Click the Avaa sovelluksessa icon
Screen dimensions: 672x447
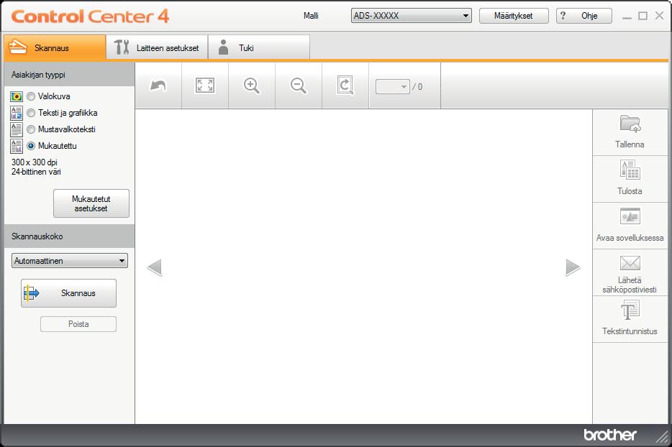630,216
